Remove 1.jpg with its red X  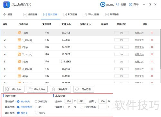pyautogui.click(x=152, y=33)
